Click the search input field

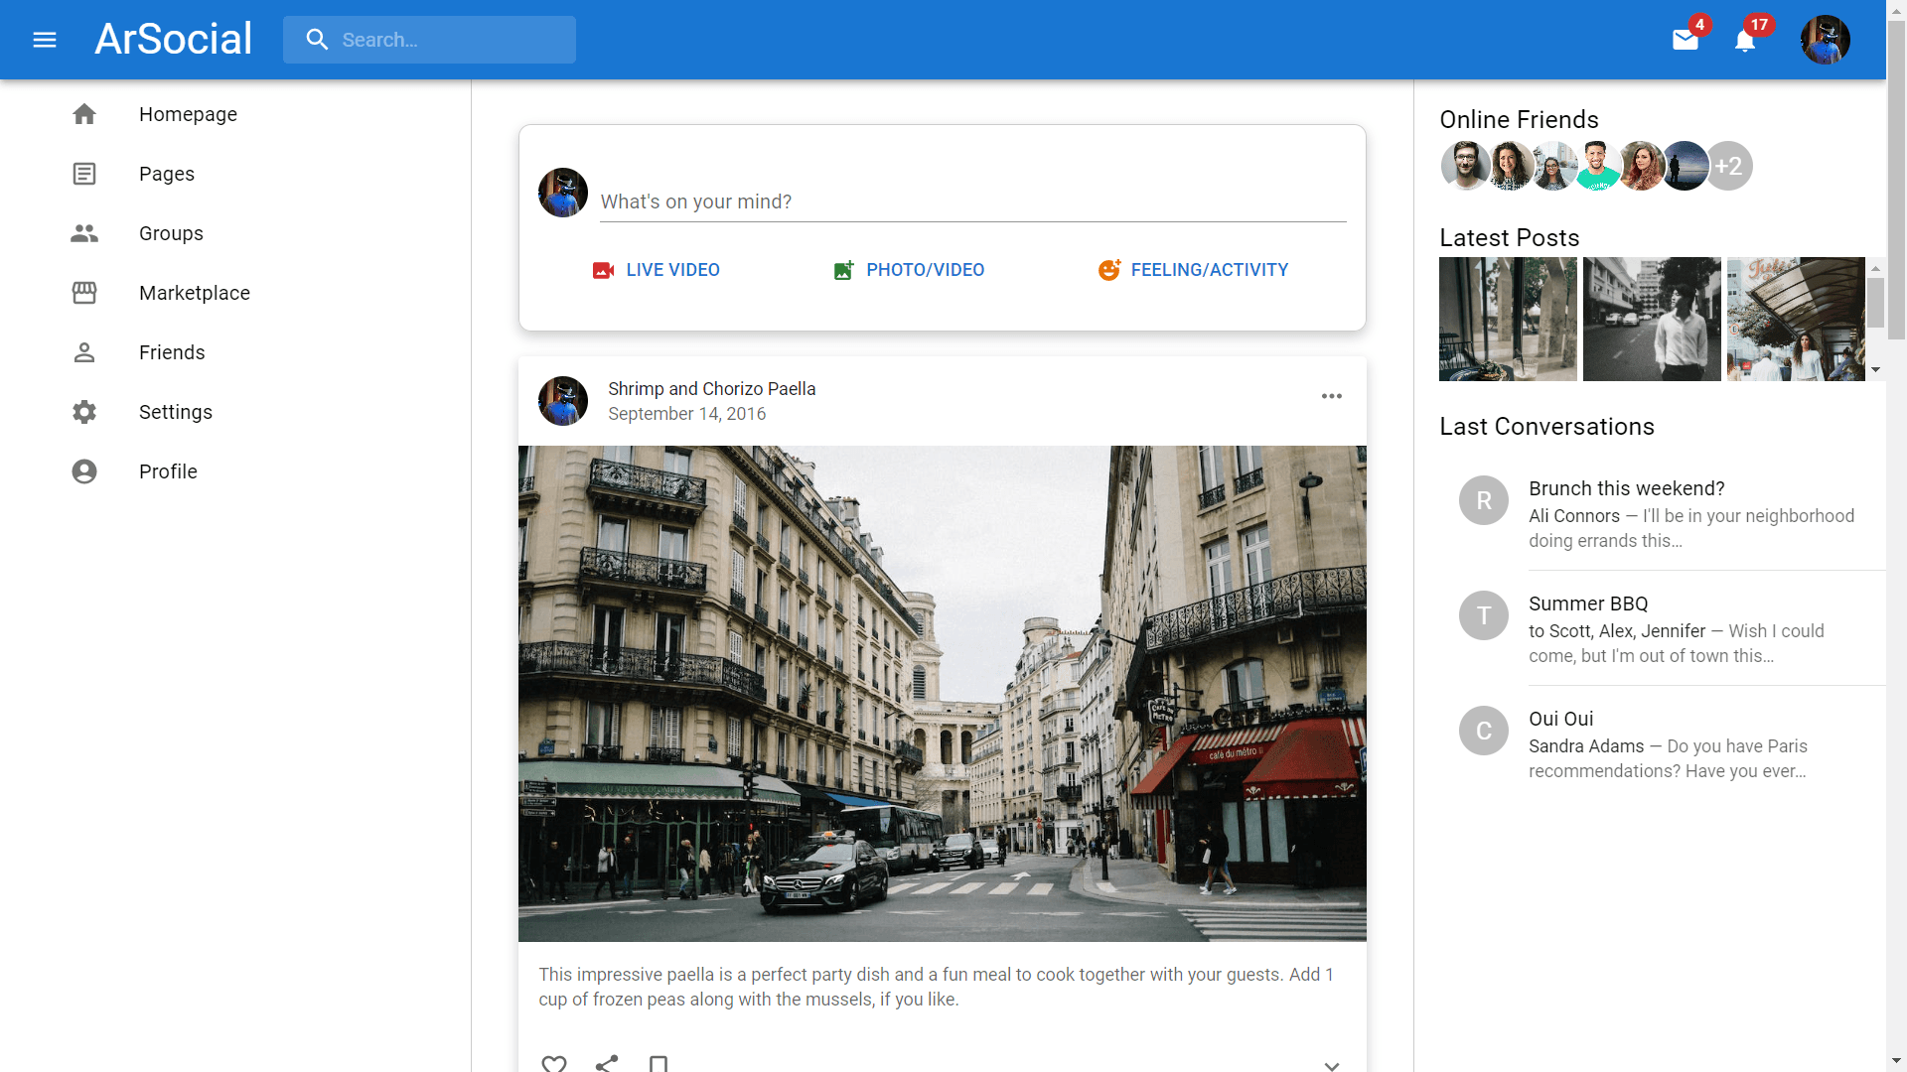pos(428,40)
